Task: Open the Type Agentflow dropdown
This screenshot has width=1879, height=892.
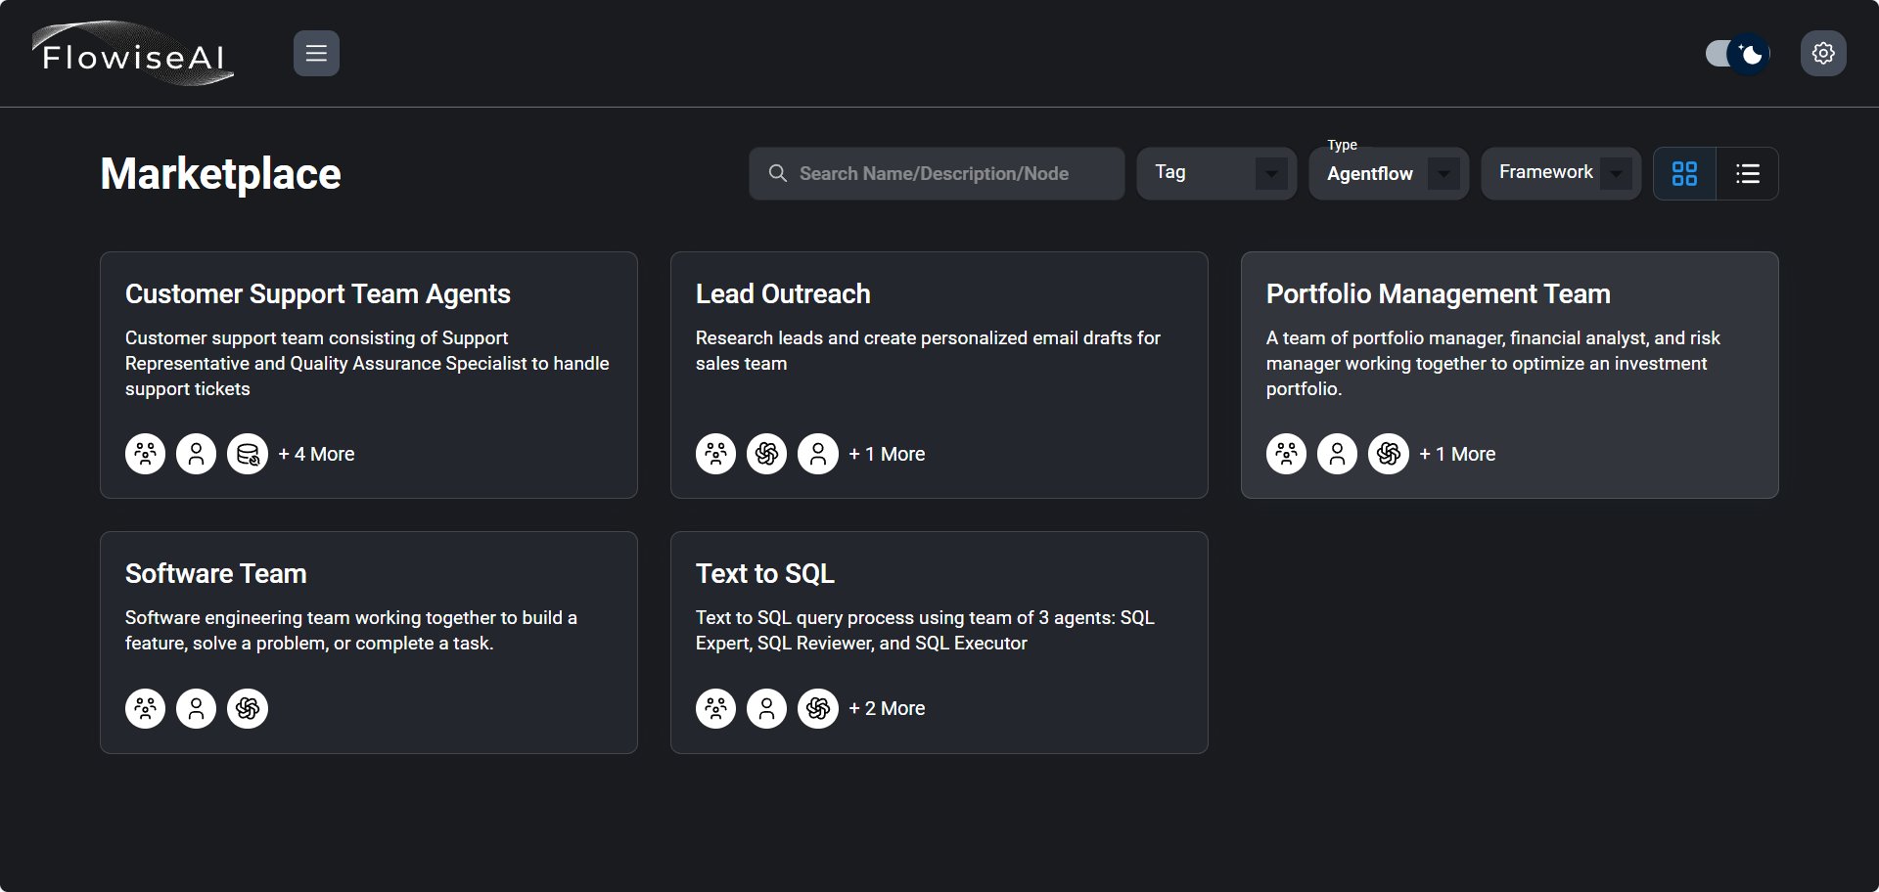Action: pyautogui.click(x=1389, y=173)
